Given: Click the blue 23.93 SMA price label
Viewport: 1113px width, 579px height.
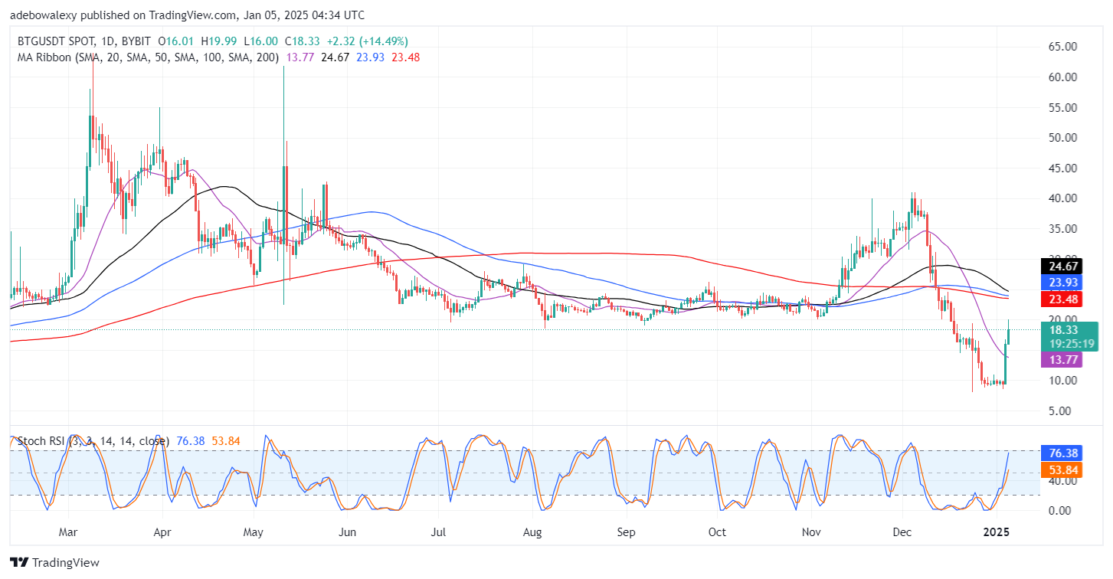Looking at the screenshot, I should 1060,282.
